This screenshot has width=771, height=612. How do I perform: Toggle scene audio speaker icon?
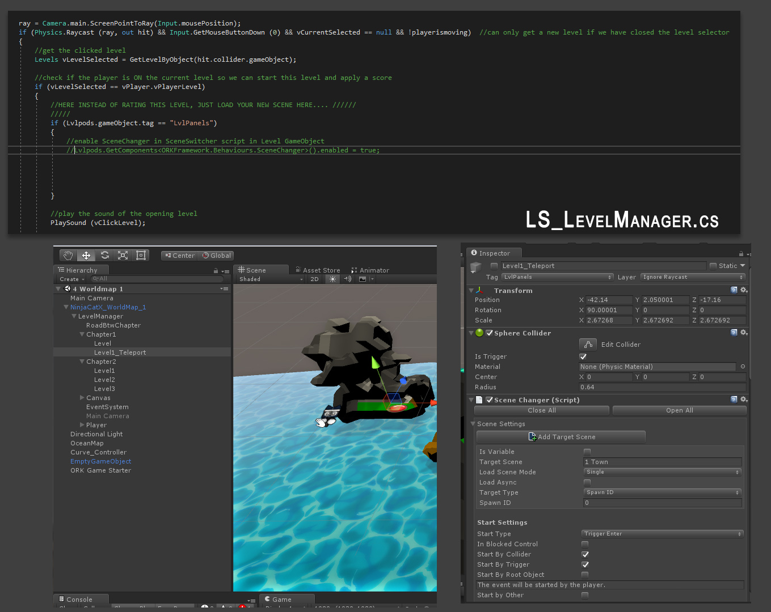[x=348, y=279]
